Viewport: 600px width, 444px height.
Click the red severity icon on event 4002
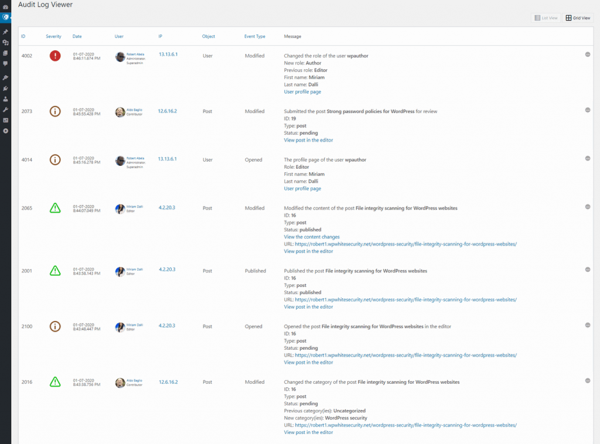pyautogui.click(x=54, y=56)
